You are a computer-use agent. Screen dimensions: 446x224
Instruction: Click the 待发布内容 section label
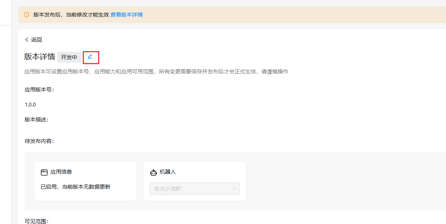(40, 141)
